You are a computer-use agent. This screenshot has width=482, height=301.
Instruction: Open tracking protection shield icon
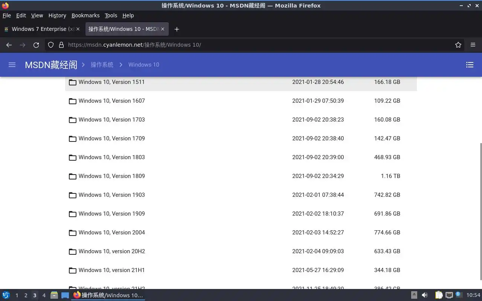pos(51,45)
